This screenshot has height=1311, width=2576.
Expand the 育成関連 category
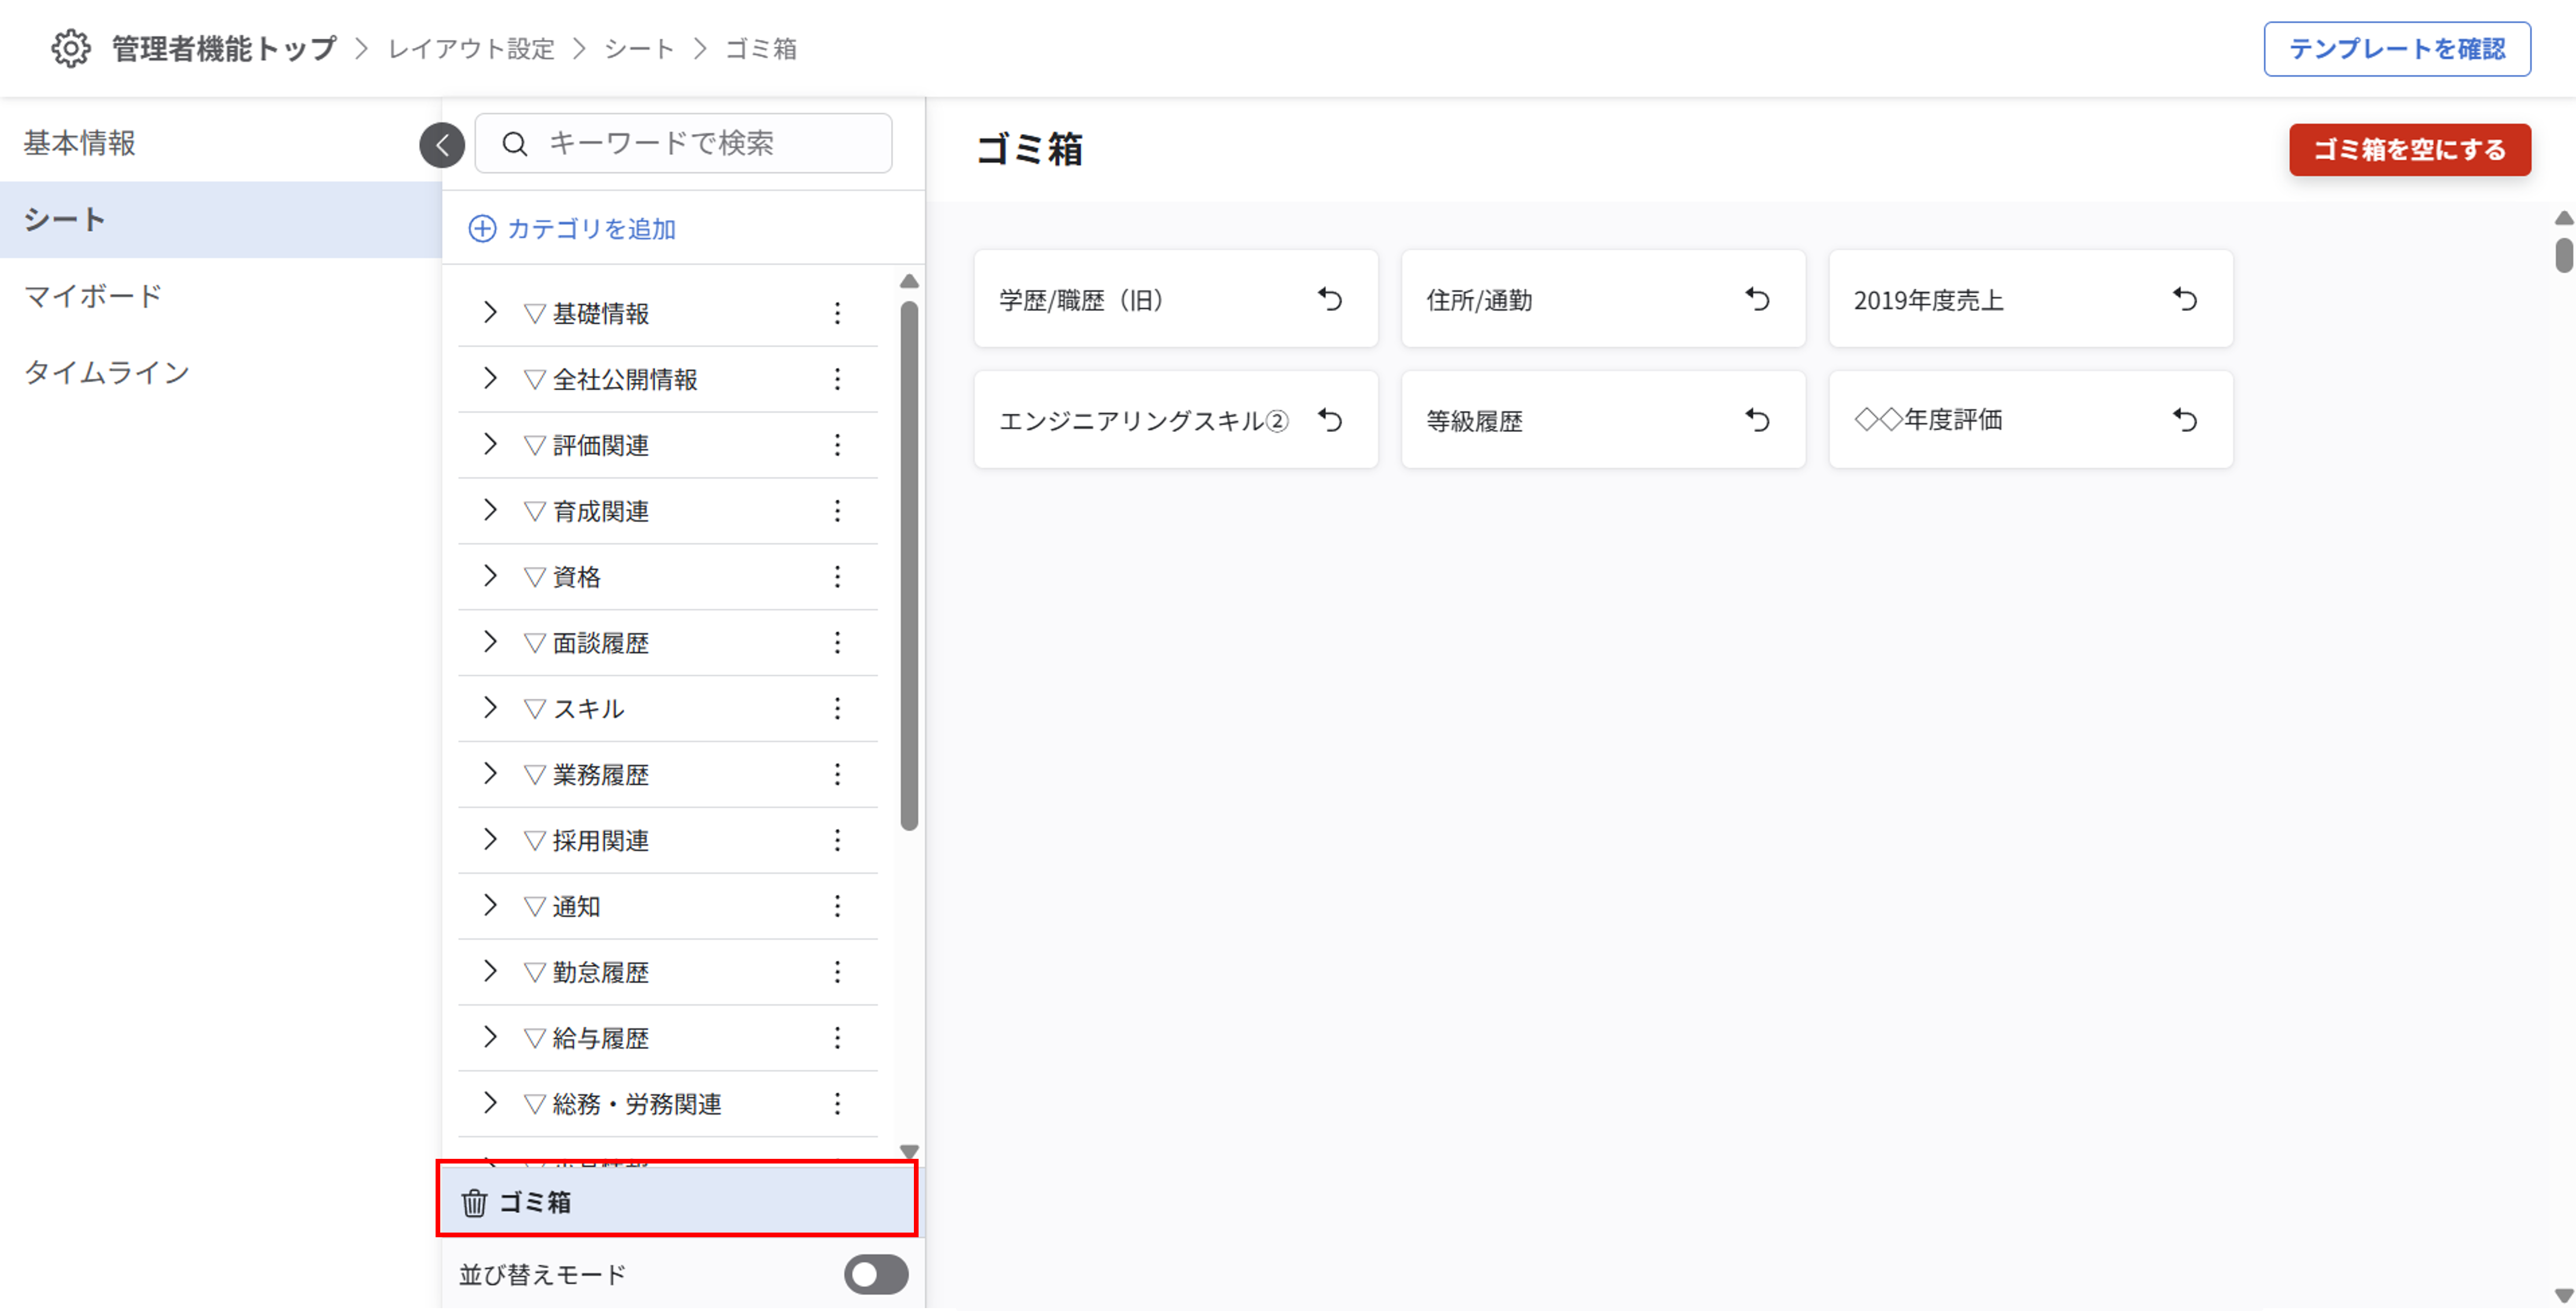pyautogui.click(x=490, y=510)
